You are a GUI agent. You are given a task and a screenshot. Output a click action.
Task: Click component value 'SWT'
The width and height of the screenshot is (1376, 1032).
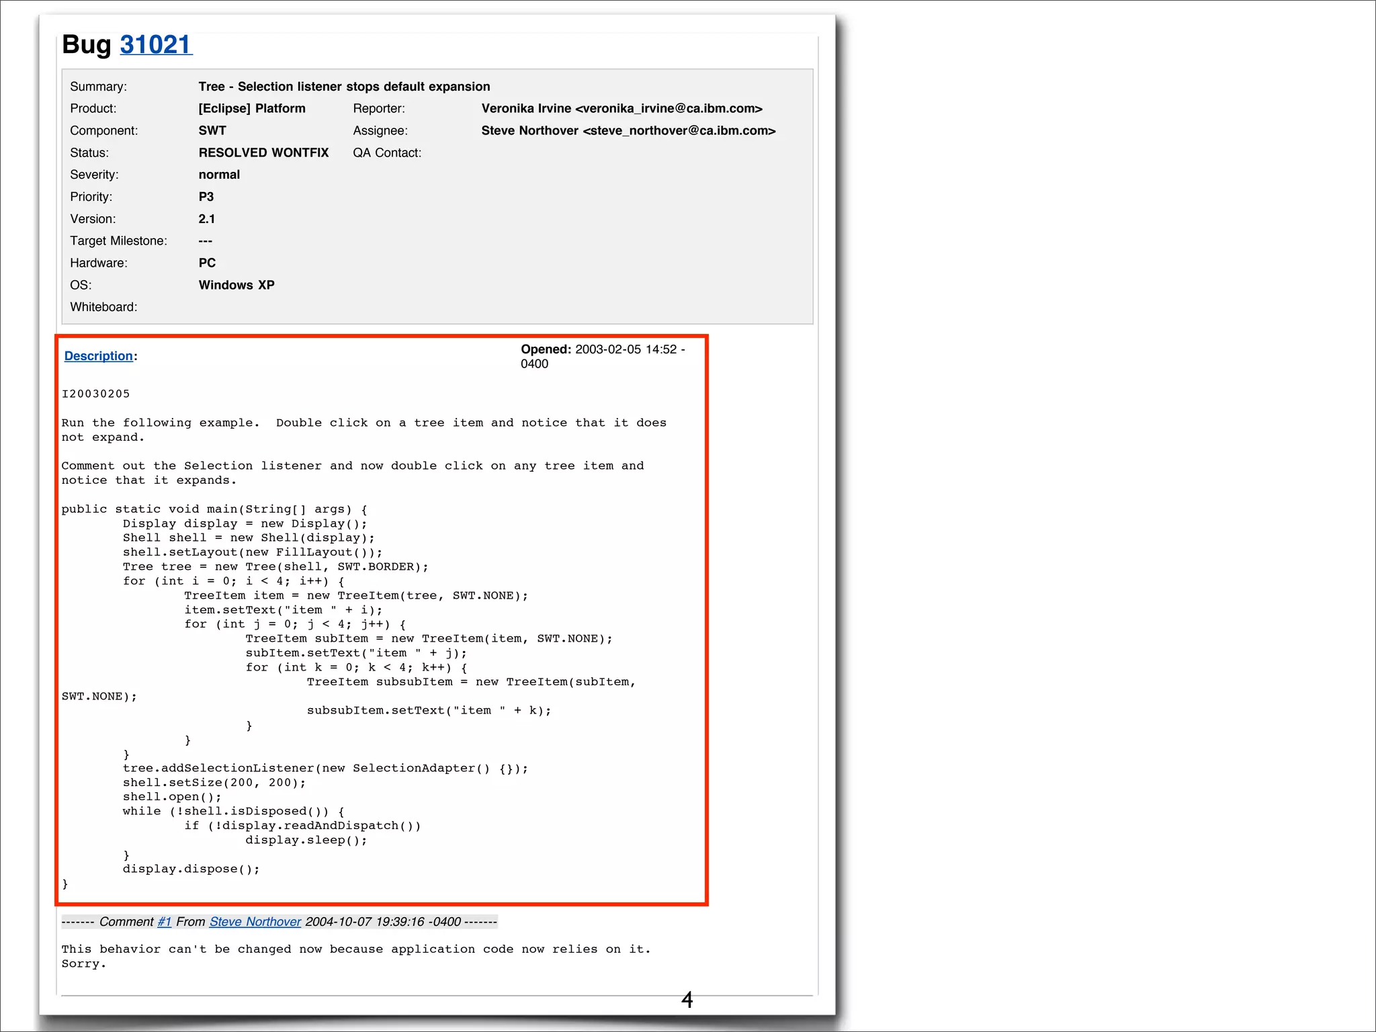coord(212,131)
